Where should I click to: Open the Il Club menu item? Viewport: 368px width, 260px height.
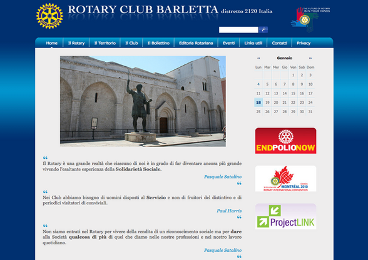tap(131, 43)
